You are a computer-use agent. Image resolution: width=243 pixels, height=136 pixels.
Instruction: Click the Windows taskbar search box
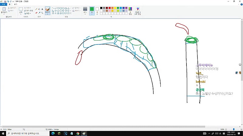[x=28, y=133]
